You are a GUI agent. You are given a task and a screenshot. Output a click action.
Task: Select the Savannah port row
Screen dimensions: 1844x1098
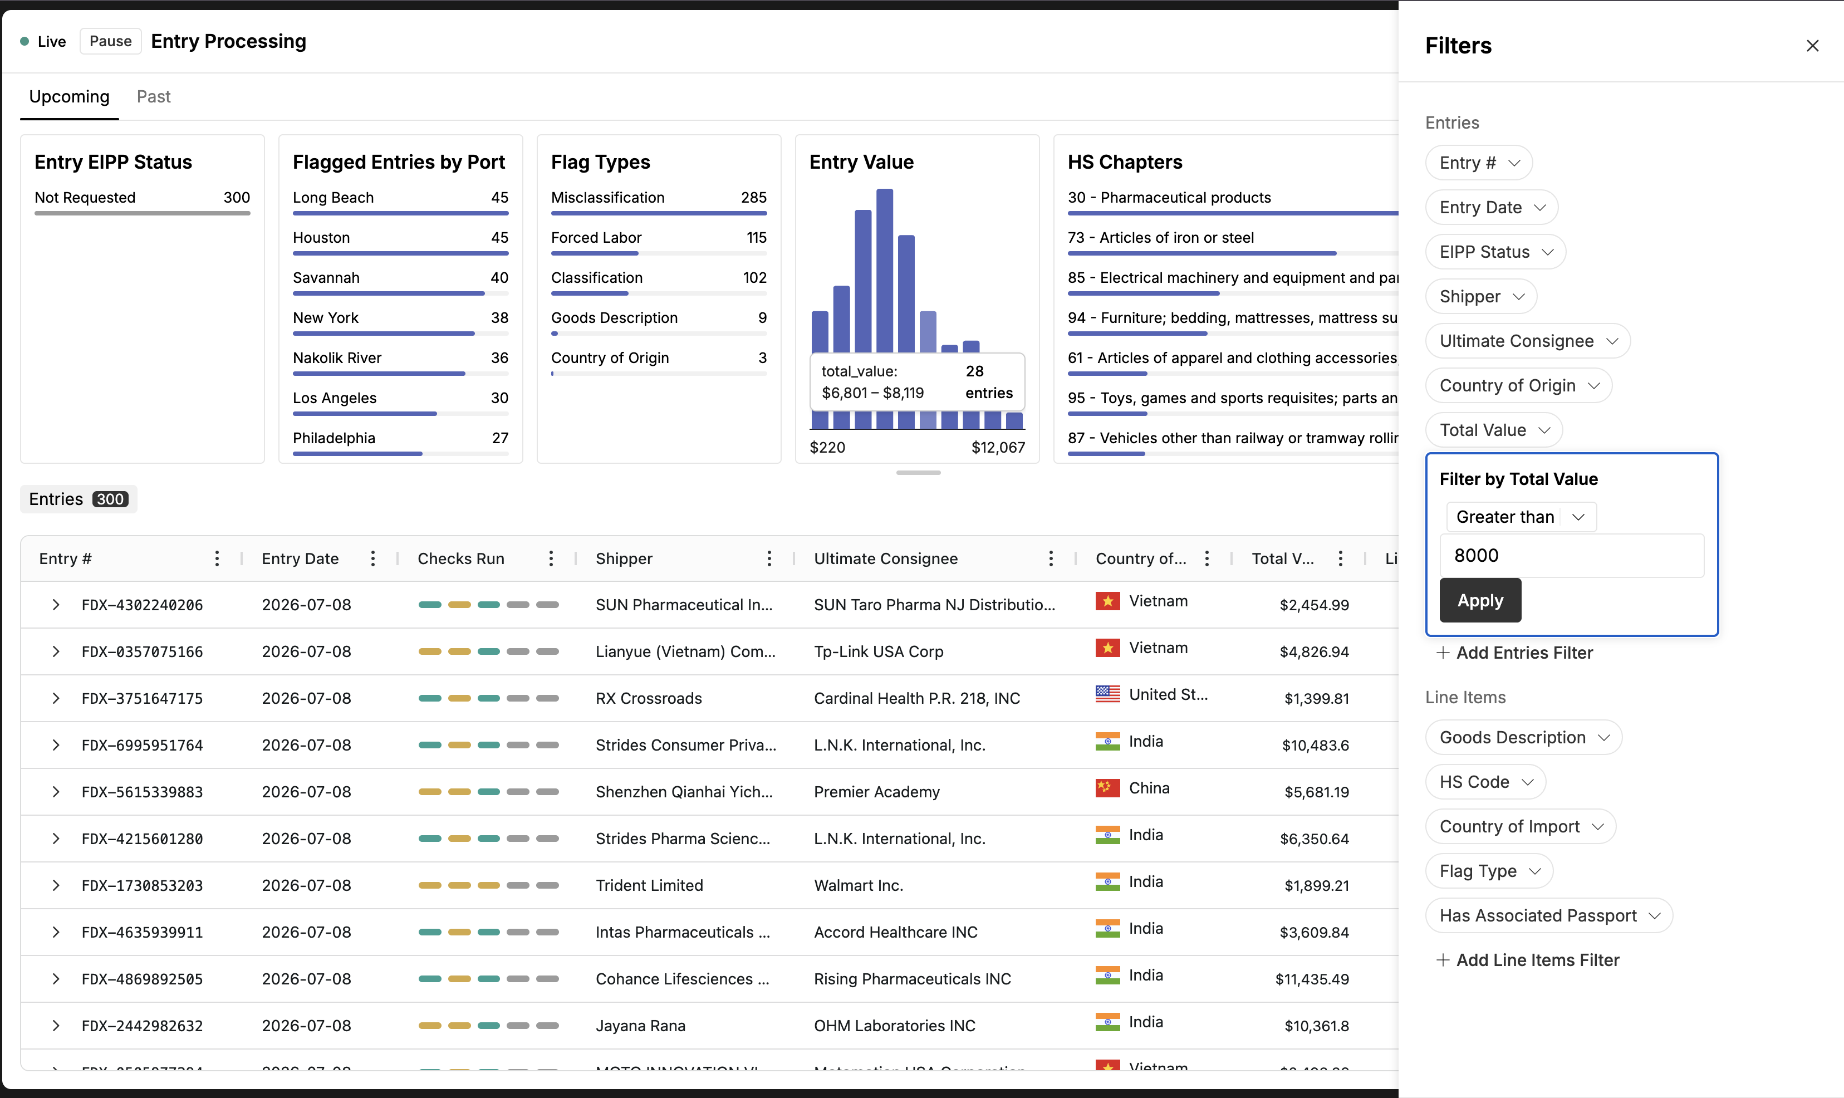400,283
